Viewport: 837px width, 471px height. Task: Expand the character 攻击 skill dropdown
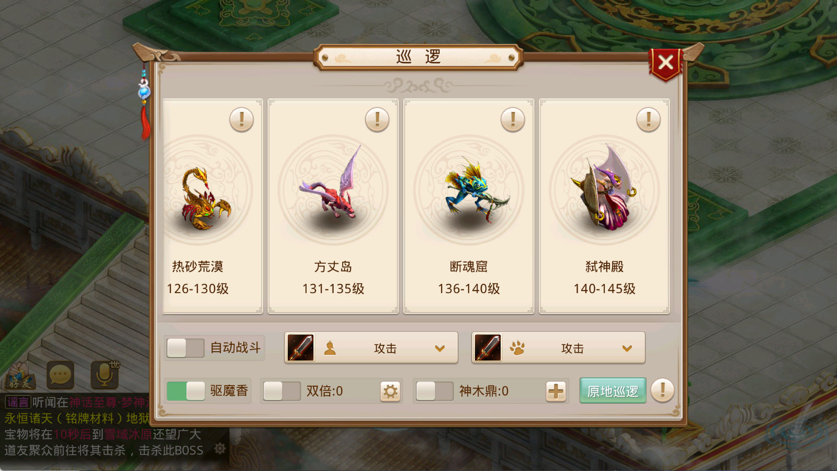pyautogui.click(x=371, y=348)
